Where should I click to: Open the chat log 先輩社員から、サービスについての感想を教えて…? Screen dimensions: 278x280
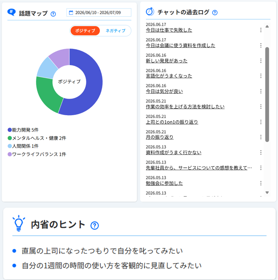199,168
